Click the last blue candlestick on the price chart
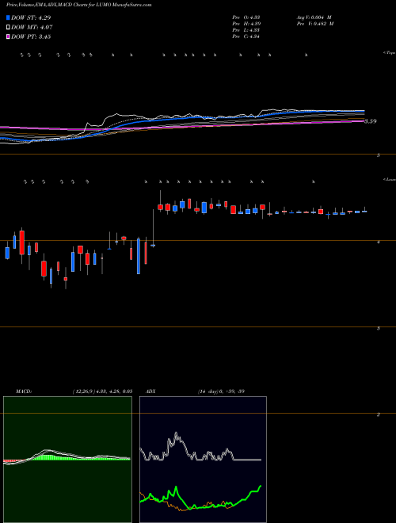This screenshot has height=523, width=396. pos(364,211)
